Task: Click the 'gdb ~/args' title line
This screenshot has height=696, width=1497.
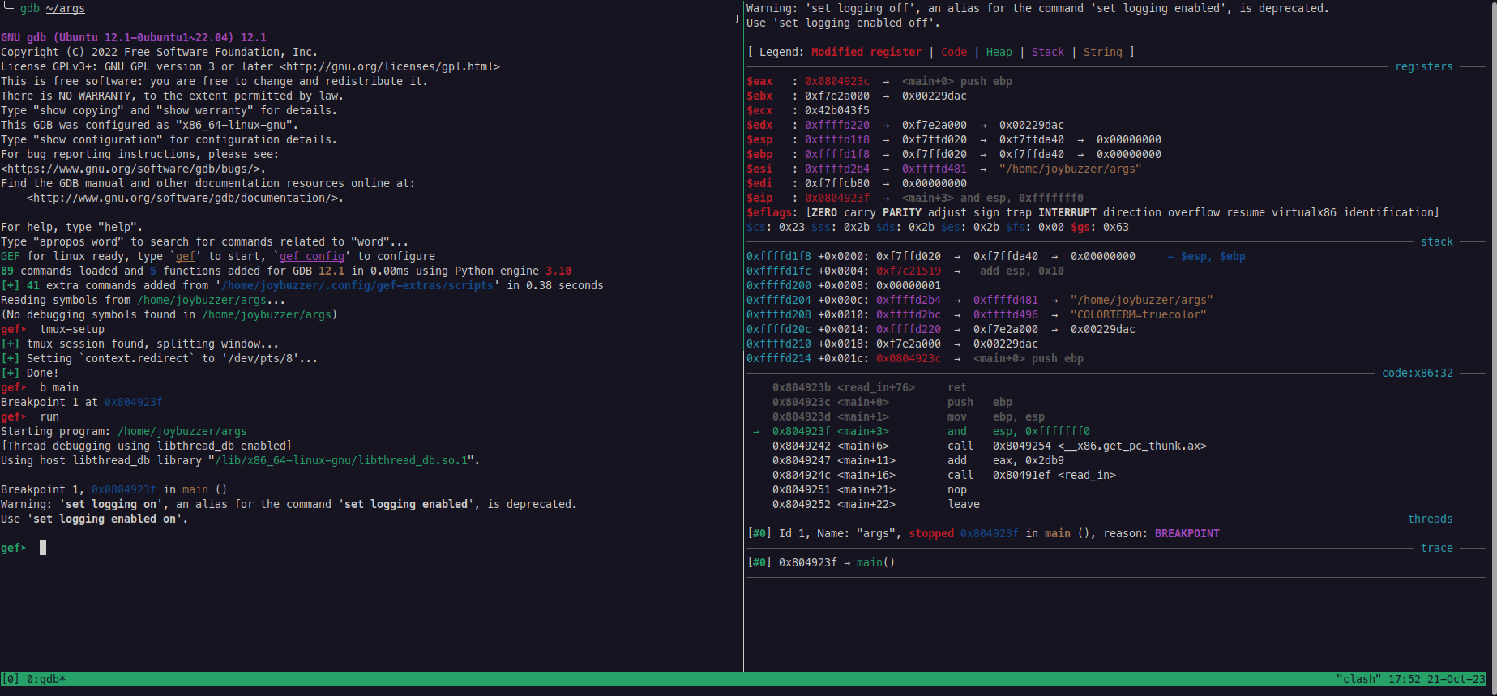Action: click(53, 8)
